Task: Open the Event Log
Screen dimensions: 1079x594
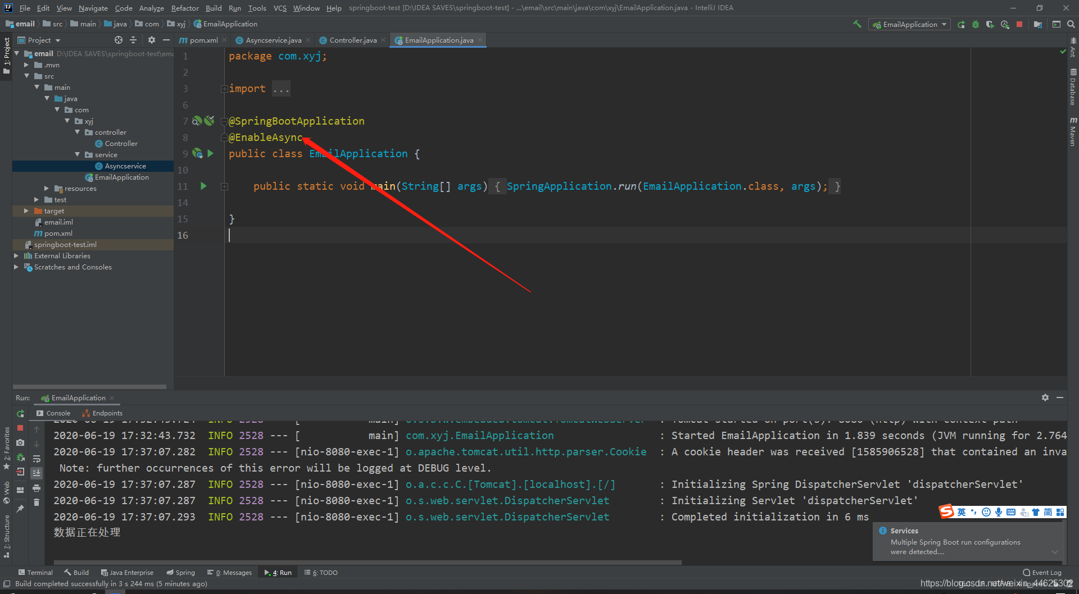Action: pos(1042,573)
